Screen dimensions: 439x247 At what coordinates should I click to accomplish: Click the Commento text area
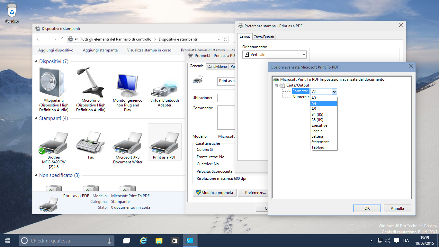tap(226, 117)
